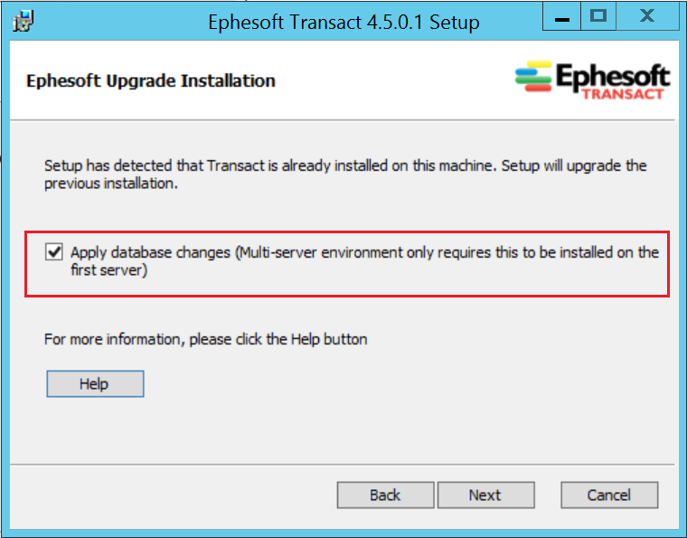Click the 'first server)' label continuation line
This screenshot has height=538, width=687.
click(109, 269)
